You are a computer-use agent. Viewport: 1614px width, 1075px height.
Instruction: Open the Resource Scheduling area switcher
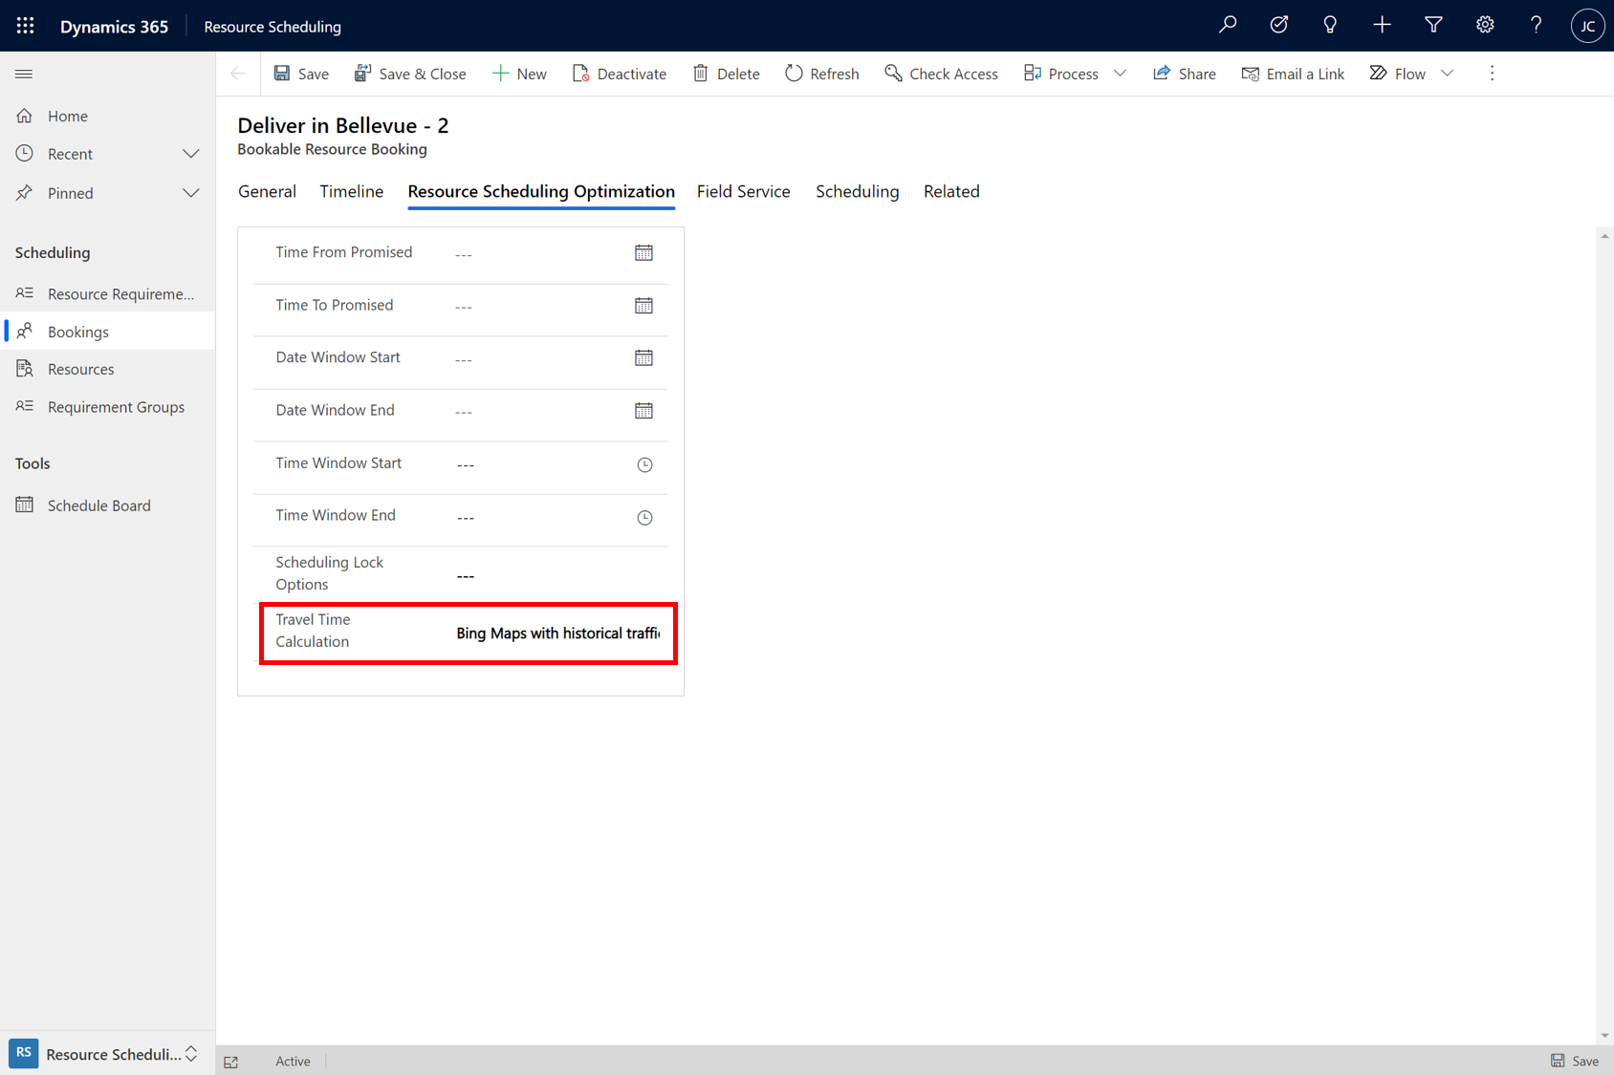click(107, 1053)
